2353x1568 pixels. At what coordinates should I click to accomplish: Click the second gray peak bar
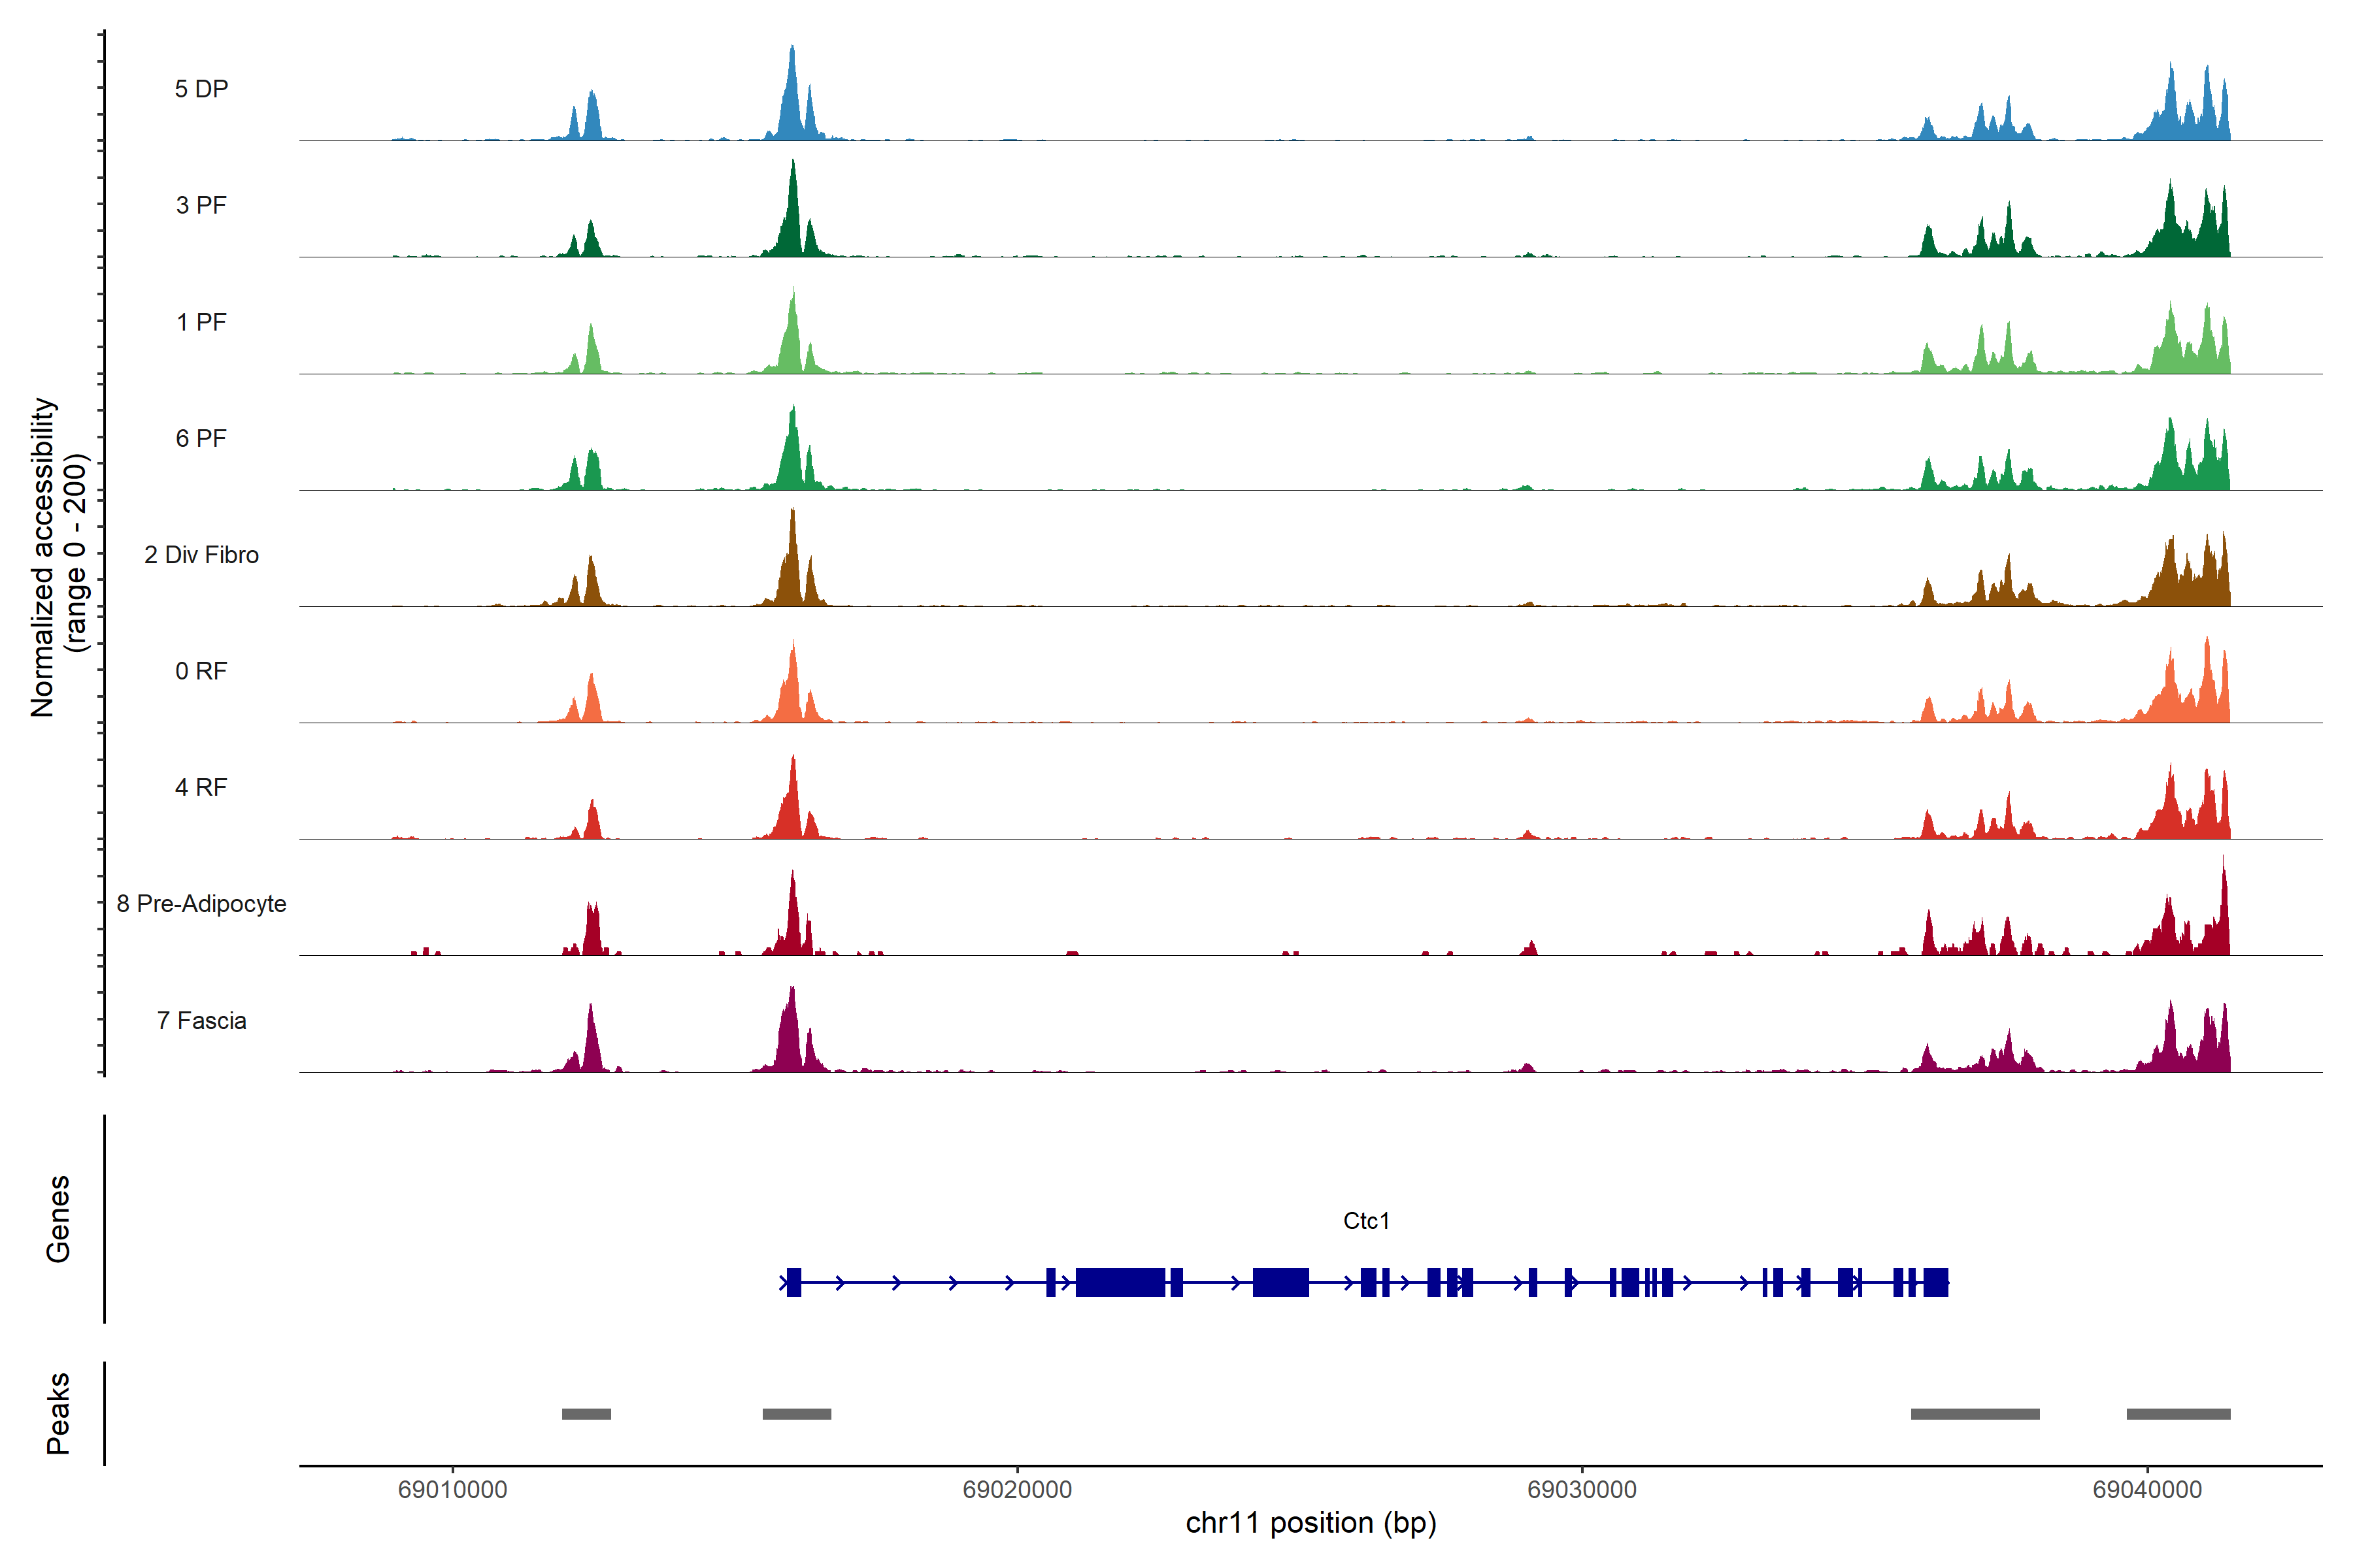click(796, 1414)
